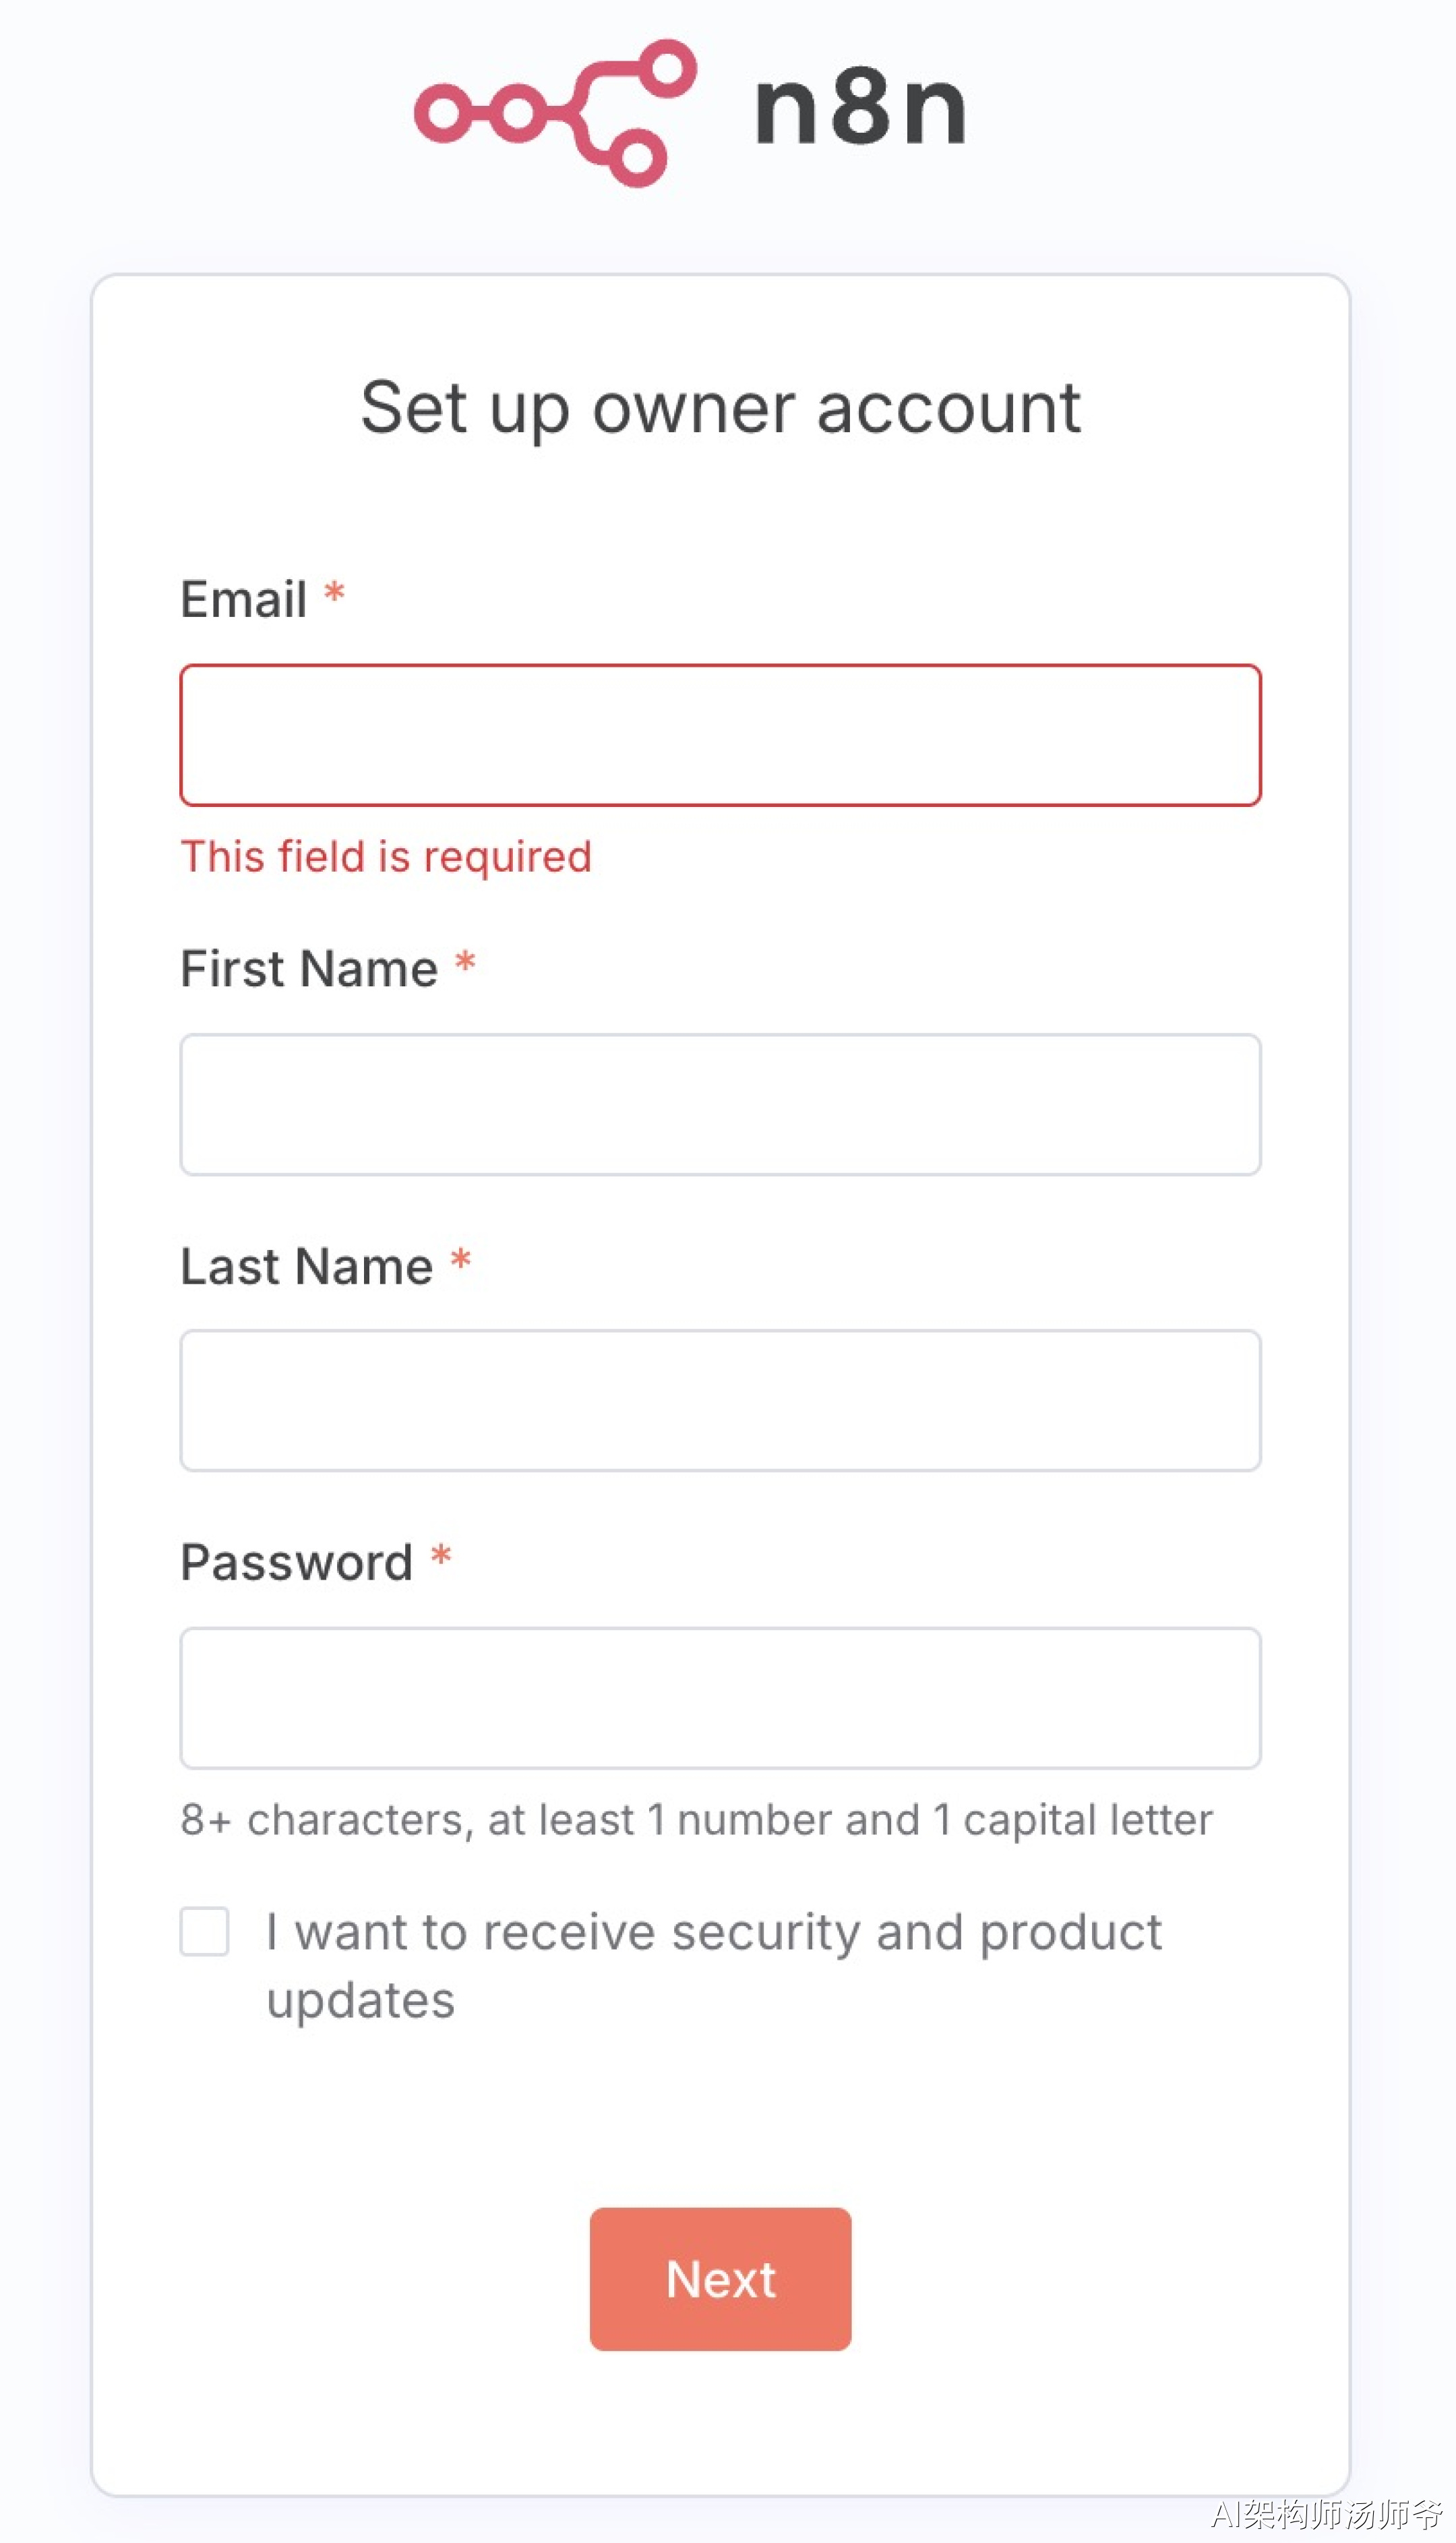This screenshot has height=2543, width=1456.
Task: Focus the Password input field
Action: point(720,1698)
